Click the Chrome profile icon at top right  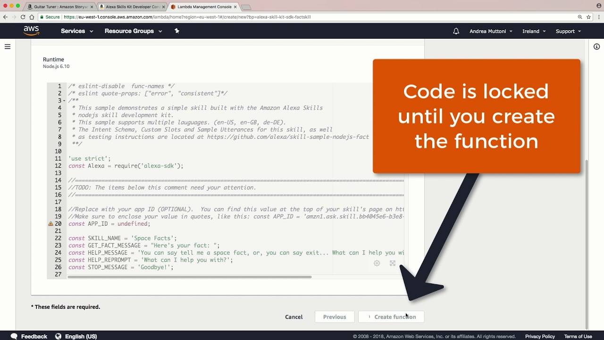[x=599, y=5]
